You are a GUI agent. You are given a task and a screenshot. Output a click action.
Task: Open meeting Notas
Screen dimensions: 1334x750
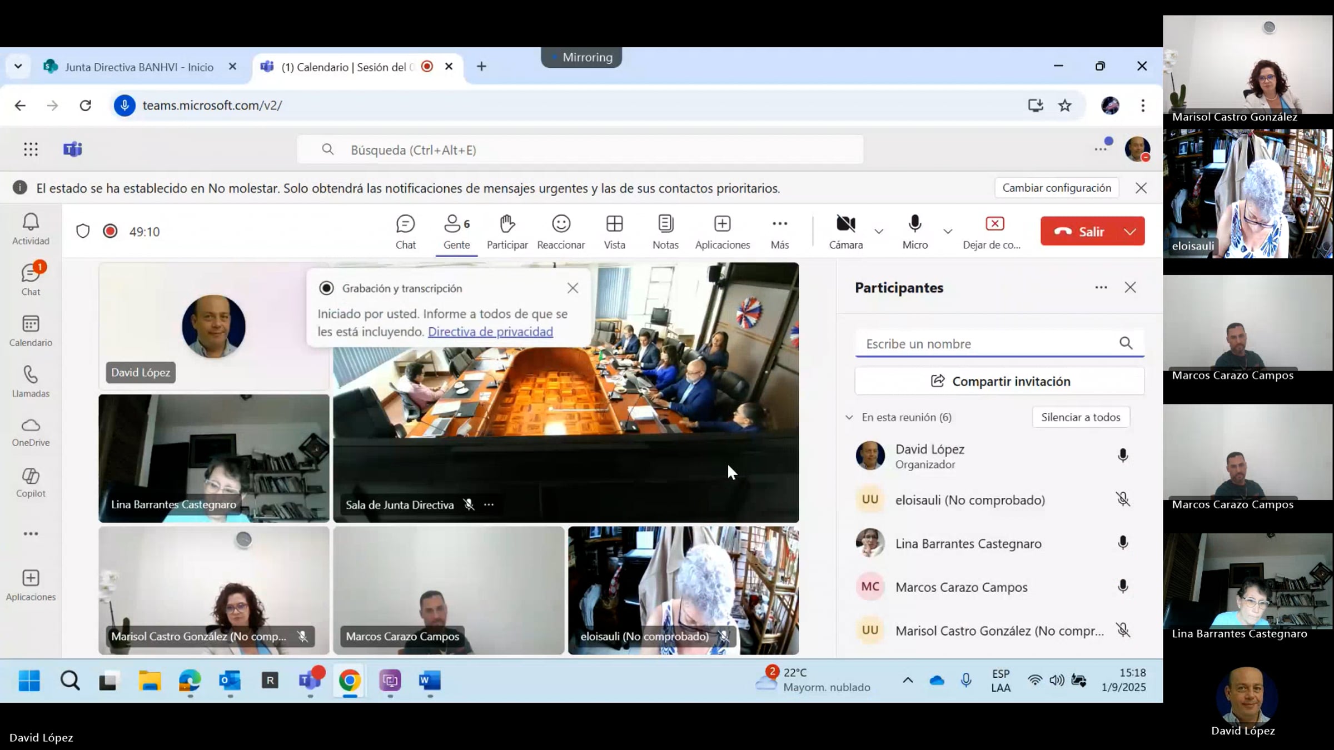[665, 232]
